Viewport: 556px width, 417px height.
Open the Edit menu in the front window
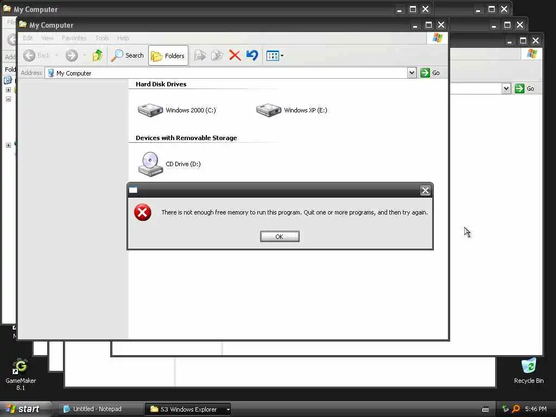pos(28,38)
